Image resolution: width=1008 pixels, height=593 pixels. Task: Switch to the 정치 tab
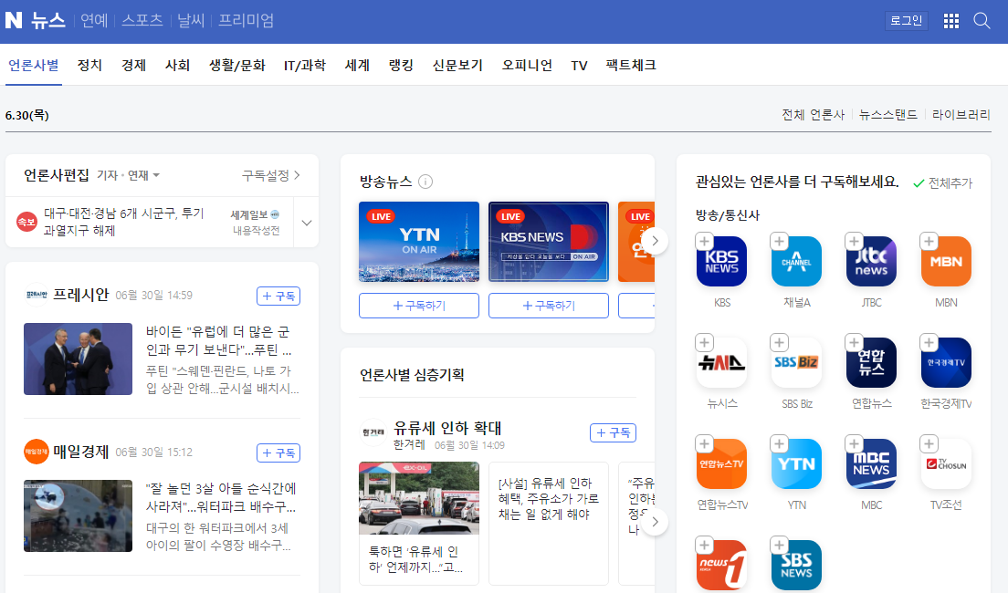pyautogui.click(x=89, y=65)
